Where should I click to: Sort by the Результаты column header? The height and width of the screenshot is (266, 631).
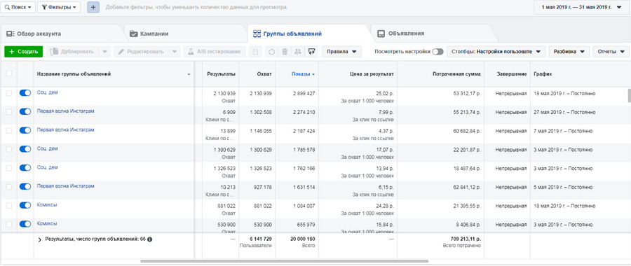pyautogui.click(x=221, y=74)
